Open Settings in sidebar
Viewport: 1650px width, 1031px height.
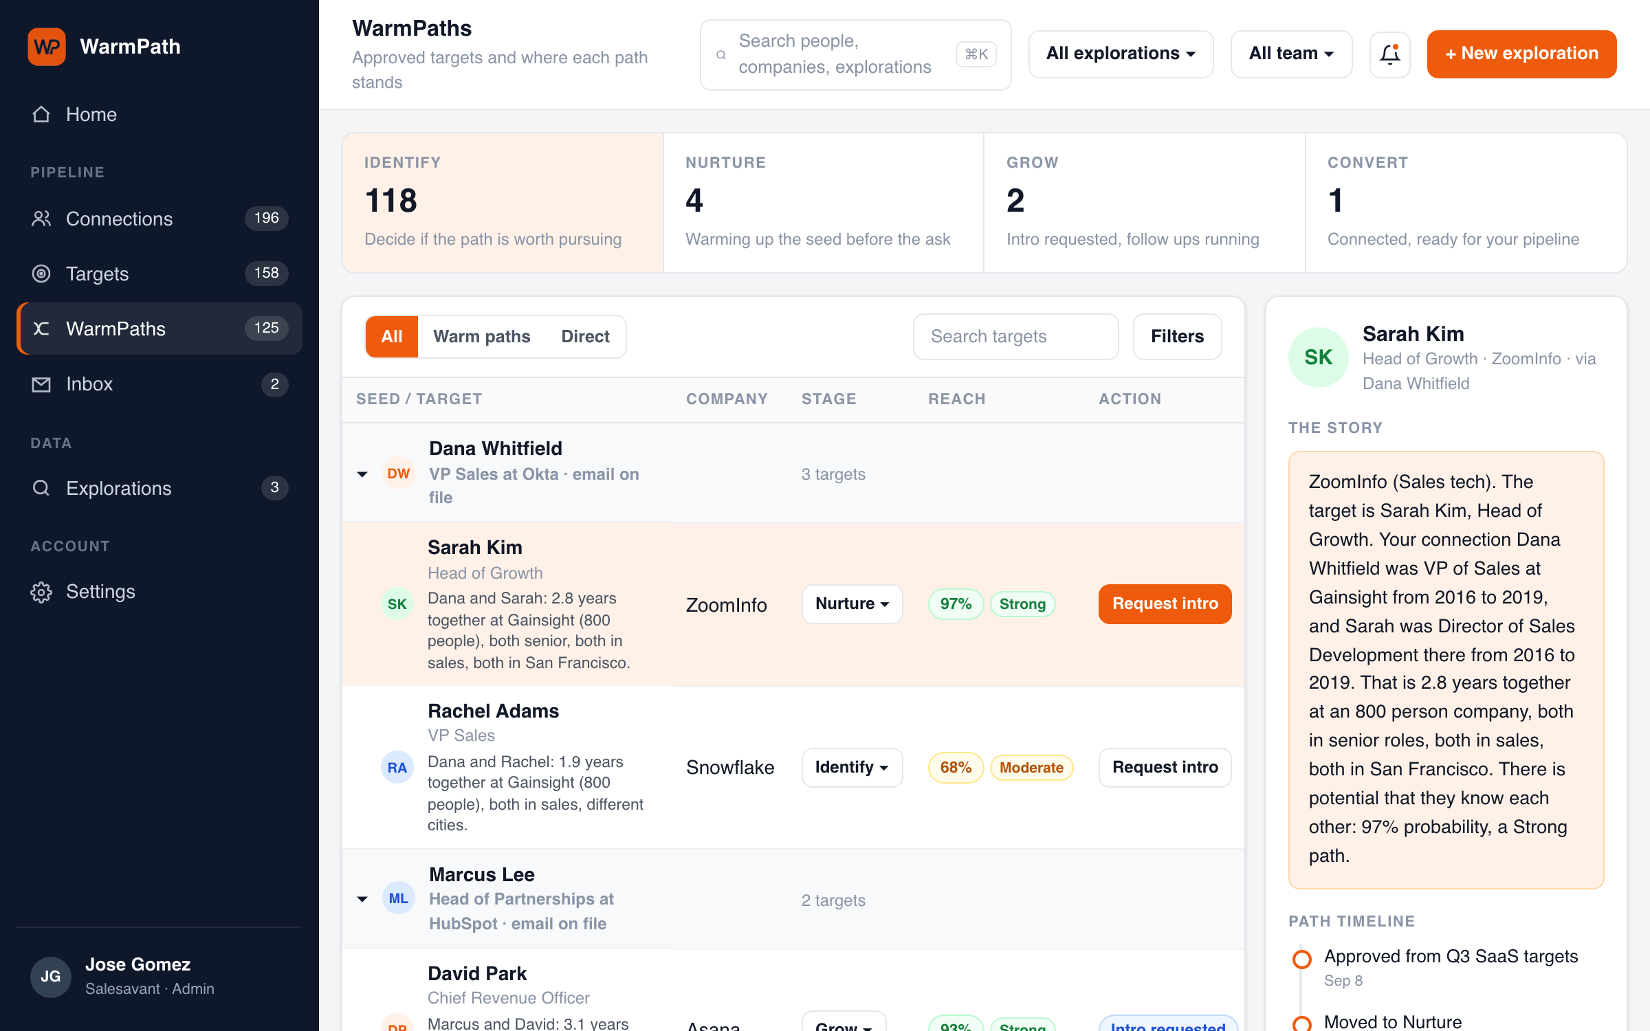159,592
